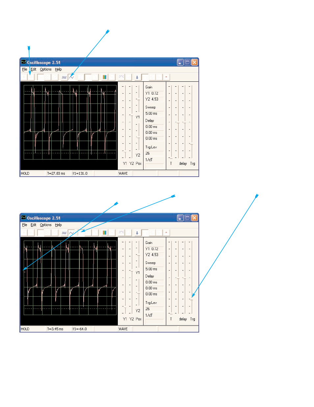The width and height of the screenshot is (314, 407).
Task: Click Trg Lev value 26 in lower window
Action: tap(154, 309)
